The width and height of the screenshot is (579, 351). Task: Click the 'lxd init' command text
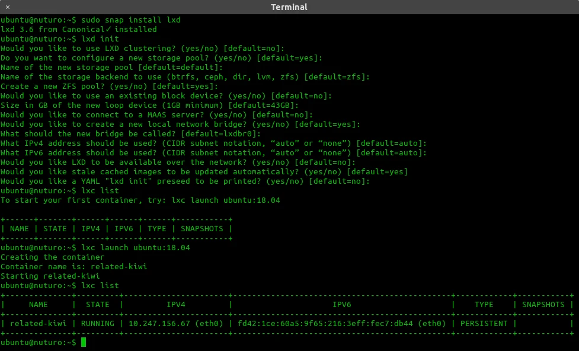click(100, 39)
